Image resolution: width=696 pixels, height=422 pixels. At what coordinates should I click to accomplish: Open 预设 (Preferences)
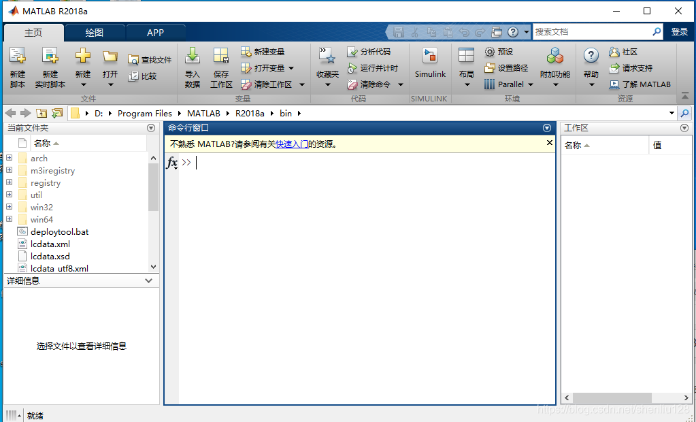tap(499, 52)
